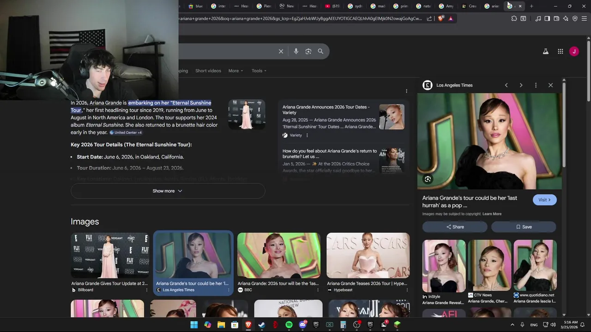Open a new browser tab

[531, 6]
